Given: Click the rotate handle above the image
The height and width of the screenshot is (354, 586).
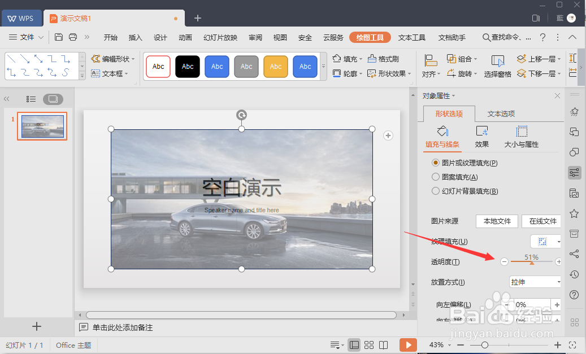Looking at the screenshot, I should (241, 115).
